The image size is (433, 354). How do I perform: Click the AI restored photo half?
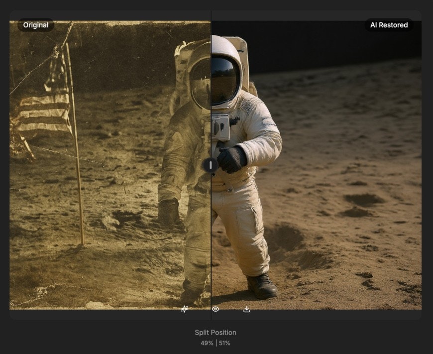317,165
